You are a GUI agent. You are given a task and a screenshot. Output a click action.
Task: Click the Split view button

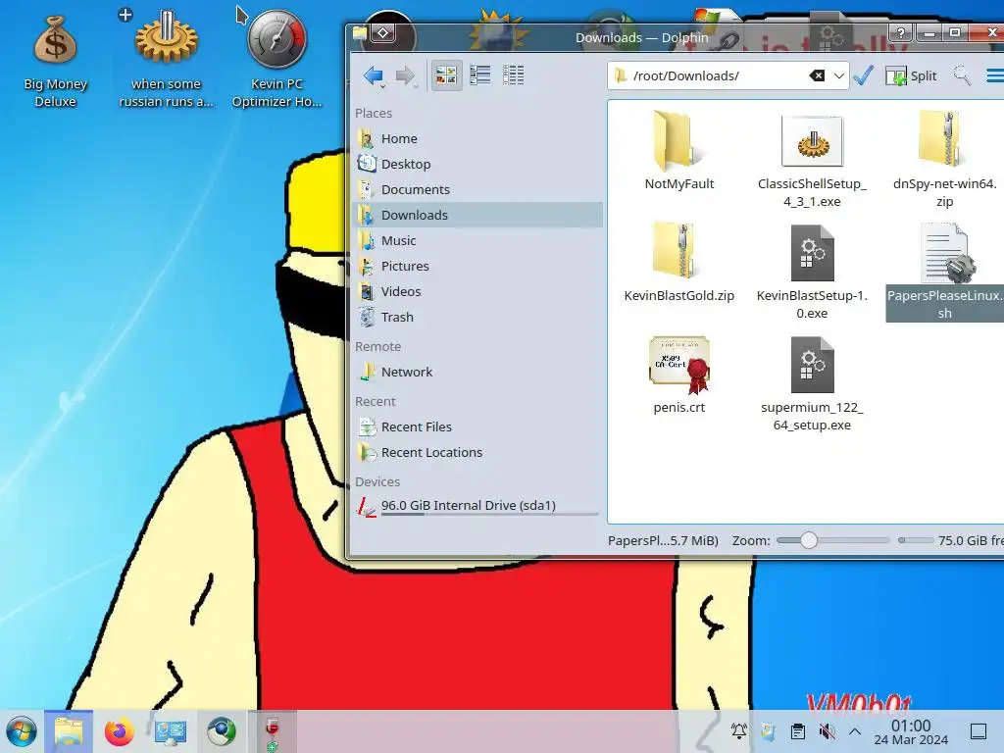911,75
